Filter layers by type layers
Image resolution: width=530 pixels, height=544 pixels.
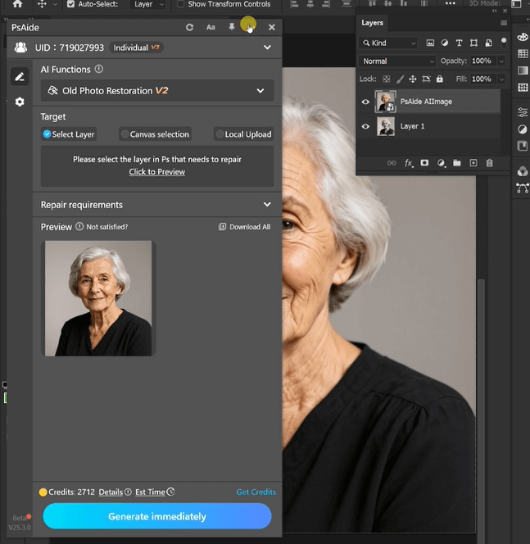point(460,43)
